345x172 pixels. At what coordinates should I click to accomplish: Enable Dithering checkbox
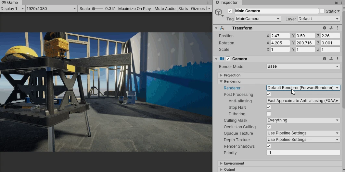click(x=269, y=114)
